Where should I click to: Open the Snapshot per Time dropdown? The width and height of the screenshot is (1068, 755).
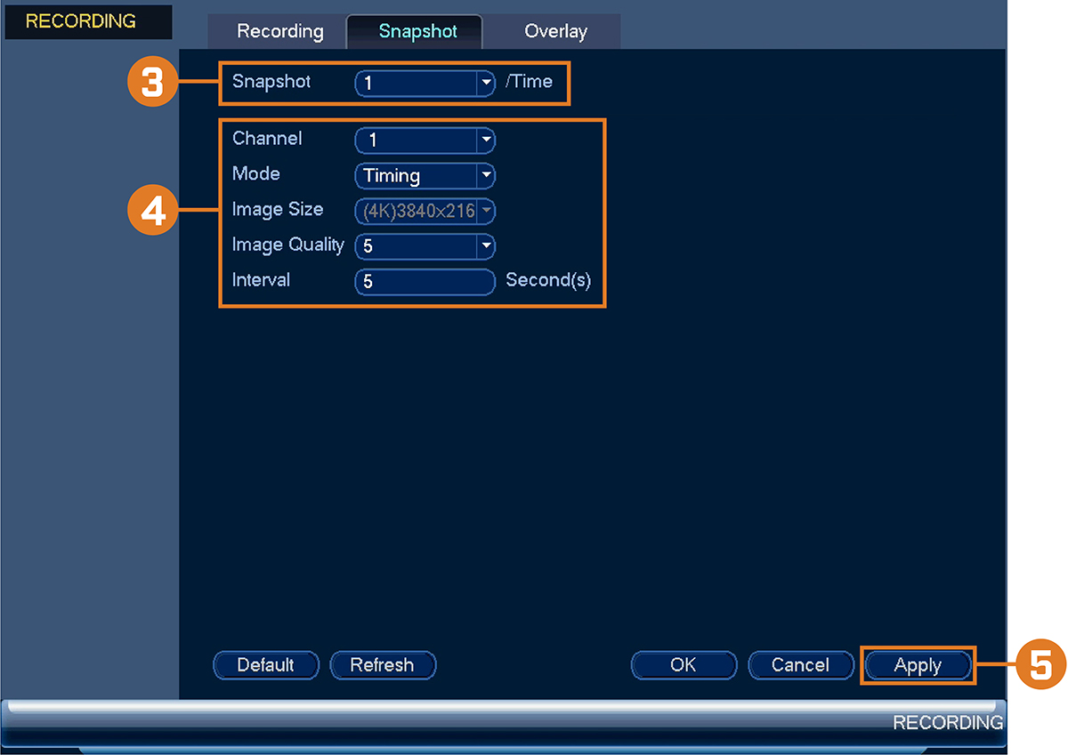tap(425, 83)
